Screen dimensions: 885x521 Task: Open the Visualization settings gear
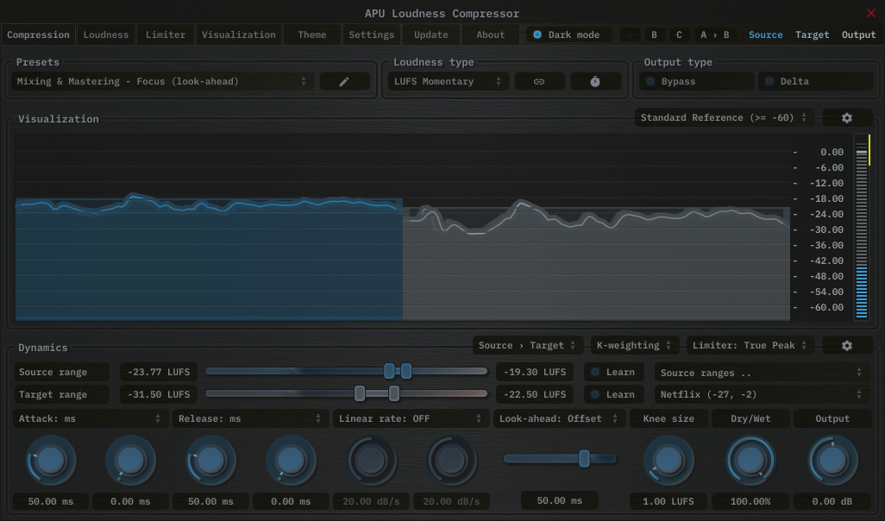tap(847, 117)
